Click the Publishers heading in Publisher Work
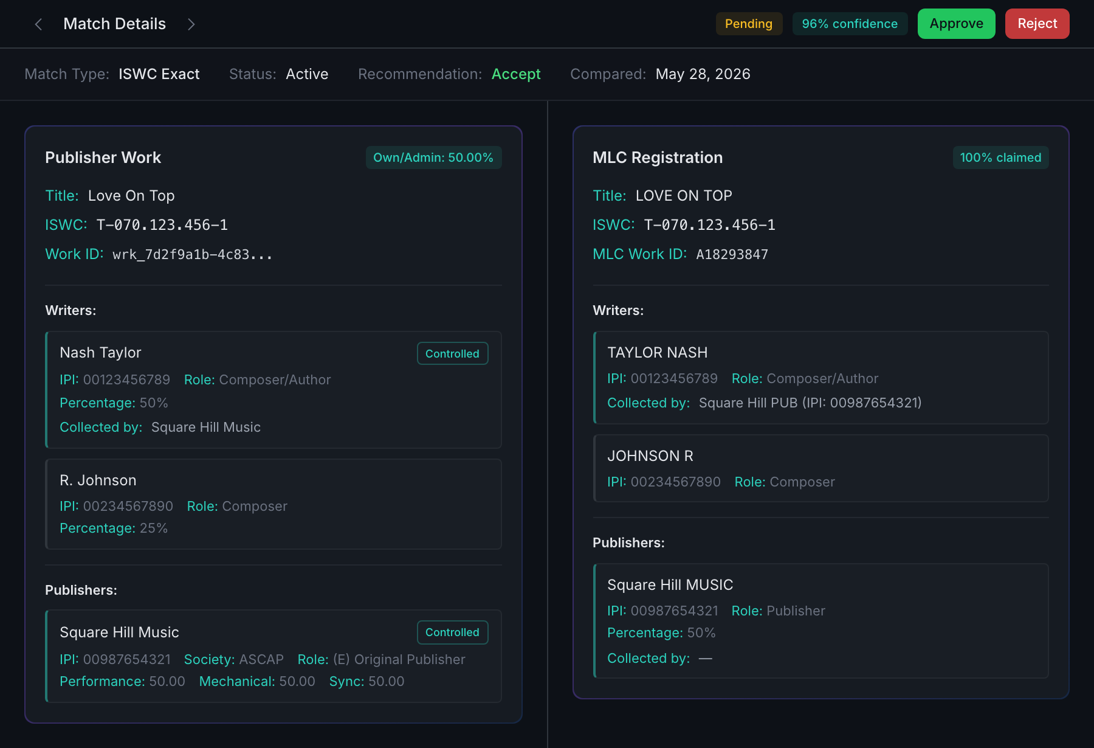 click(x=81, y=590)
